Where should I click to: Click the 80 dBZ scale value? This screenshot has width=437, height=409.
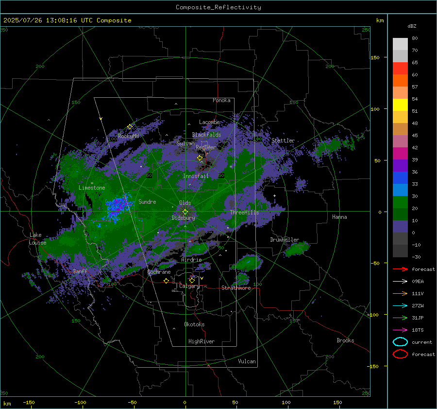point(415,38)
